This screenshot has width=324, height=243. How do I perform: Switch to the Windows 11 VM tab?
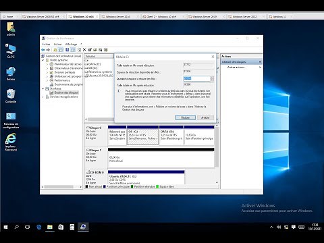click(279, 17)
